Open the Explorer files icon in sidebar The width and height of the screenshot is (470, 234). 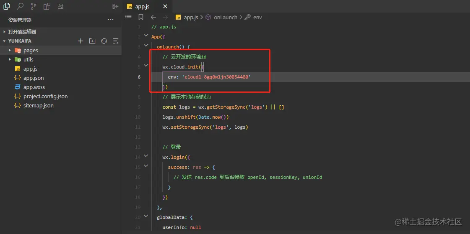tap(6, 6)
